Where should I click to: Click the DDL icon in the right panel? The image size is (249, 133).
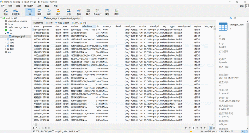(x=235, y=18)
